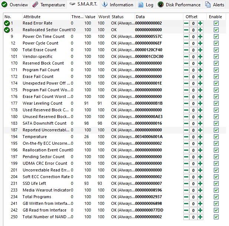
Task: Uncheck Enable for SSD Life Left
Action: pyautogui.click(x=216, y=184)
